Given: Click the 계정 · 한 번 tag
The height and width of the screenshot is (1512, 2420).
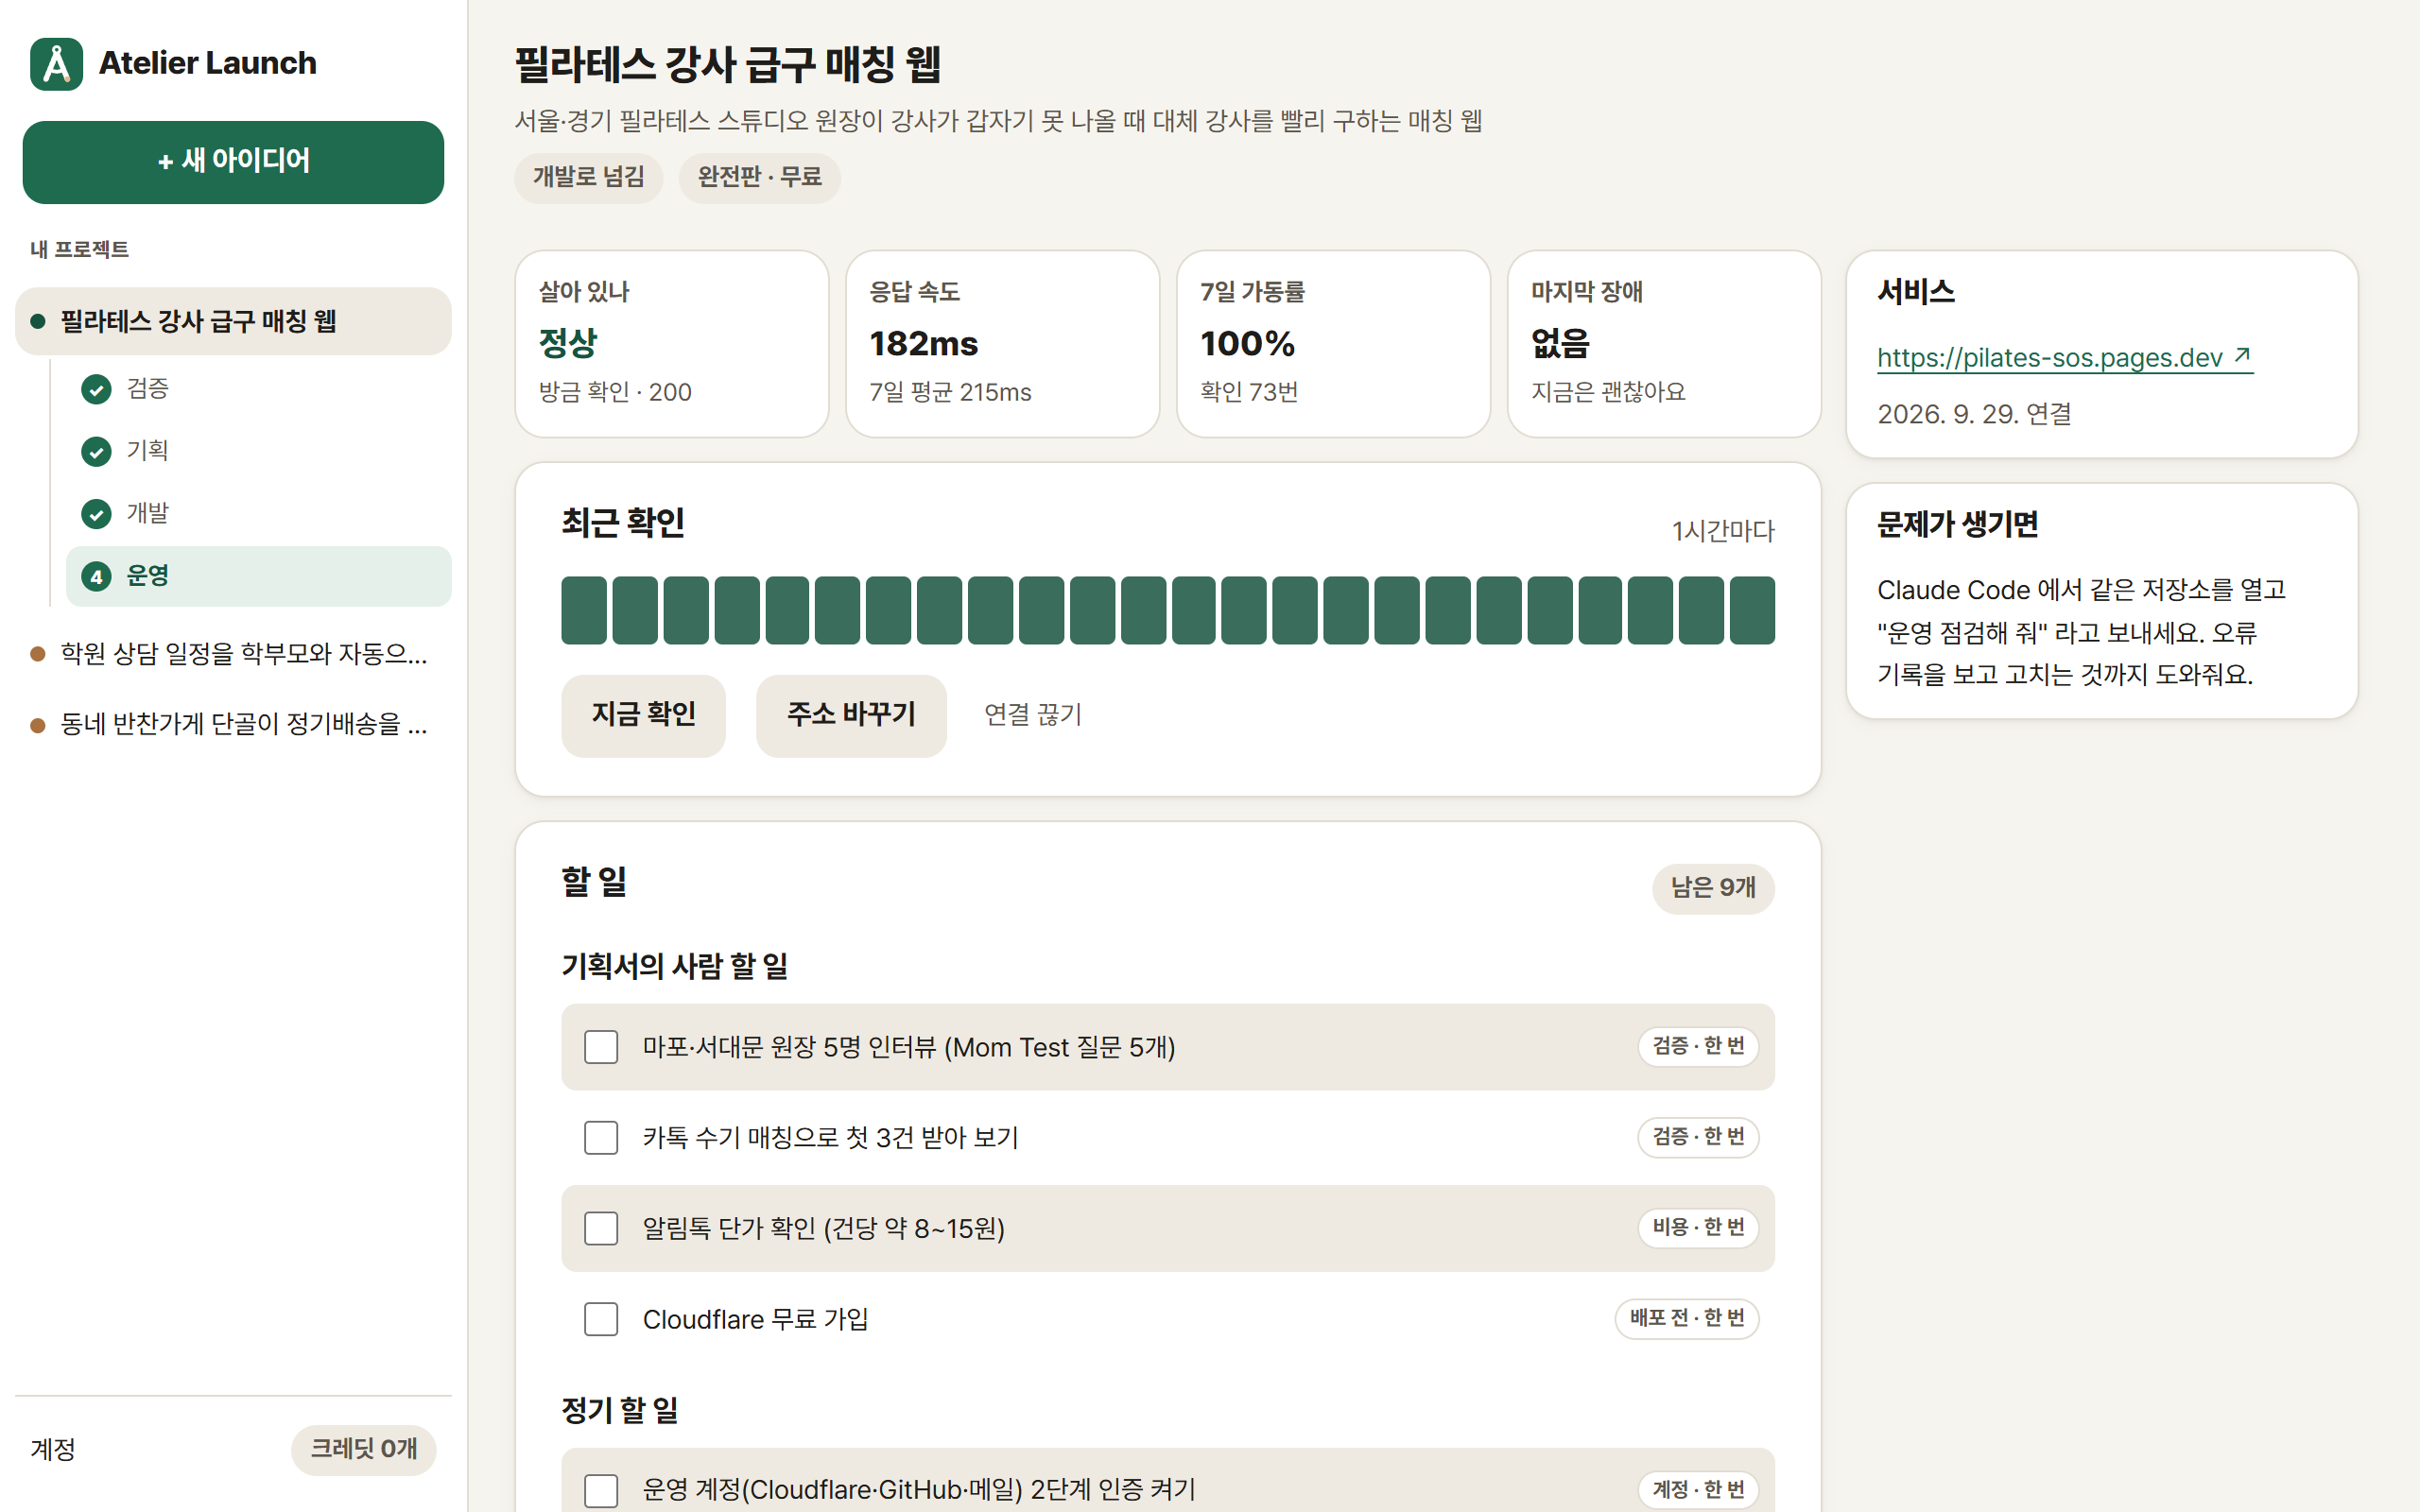Looking at the screenshot, I should 1698,1490.
